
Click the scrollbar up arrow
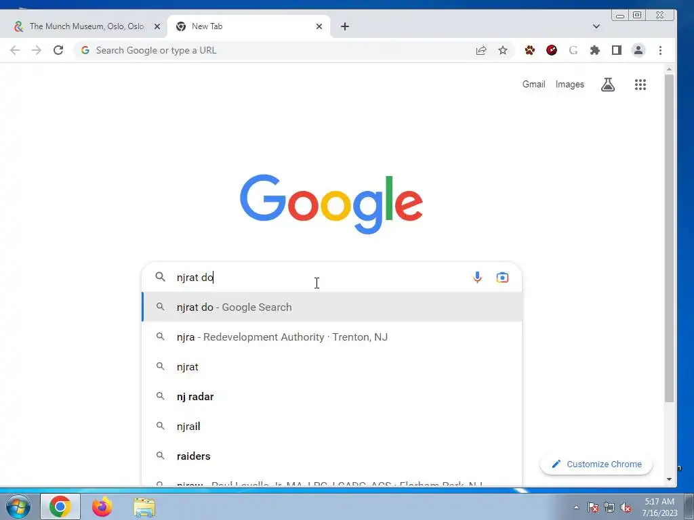tap(669, 70)
